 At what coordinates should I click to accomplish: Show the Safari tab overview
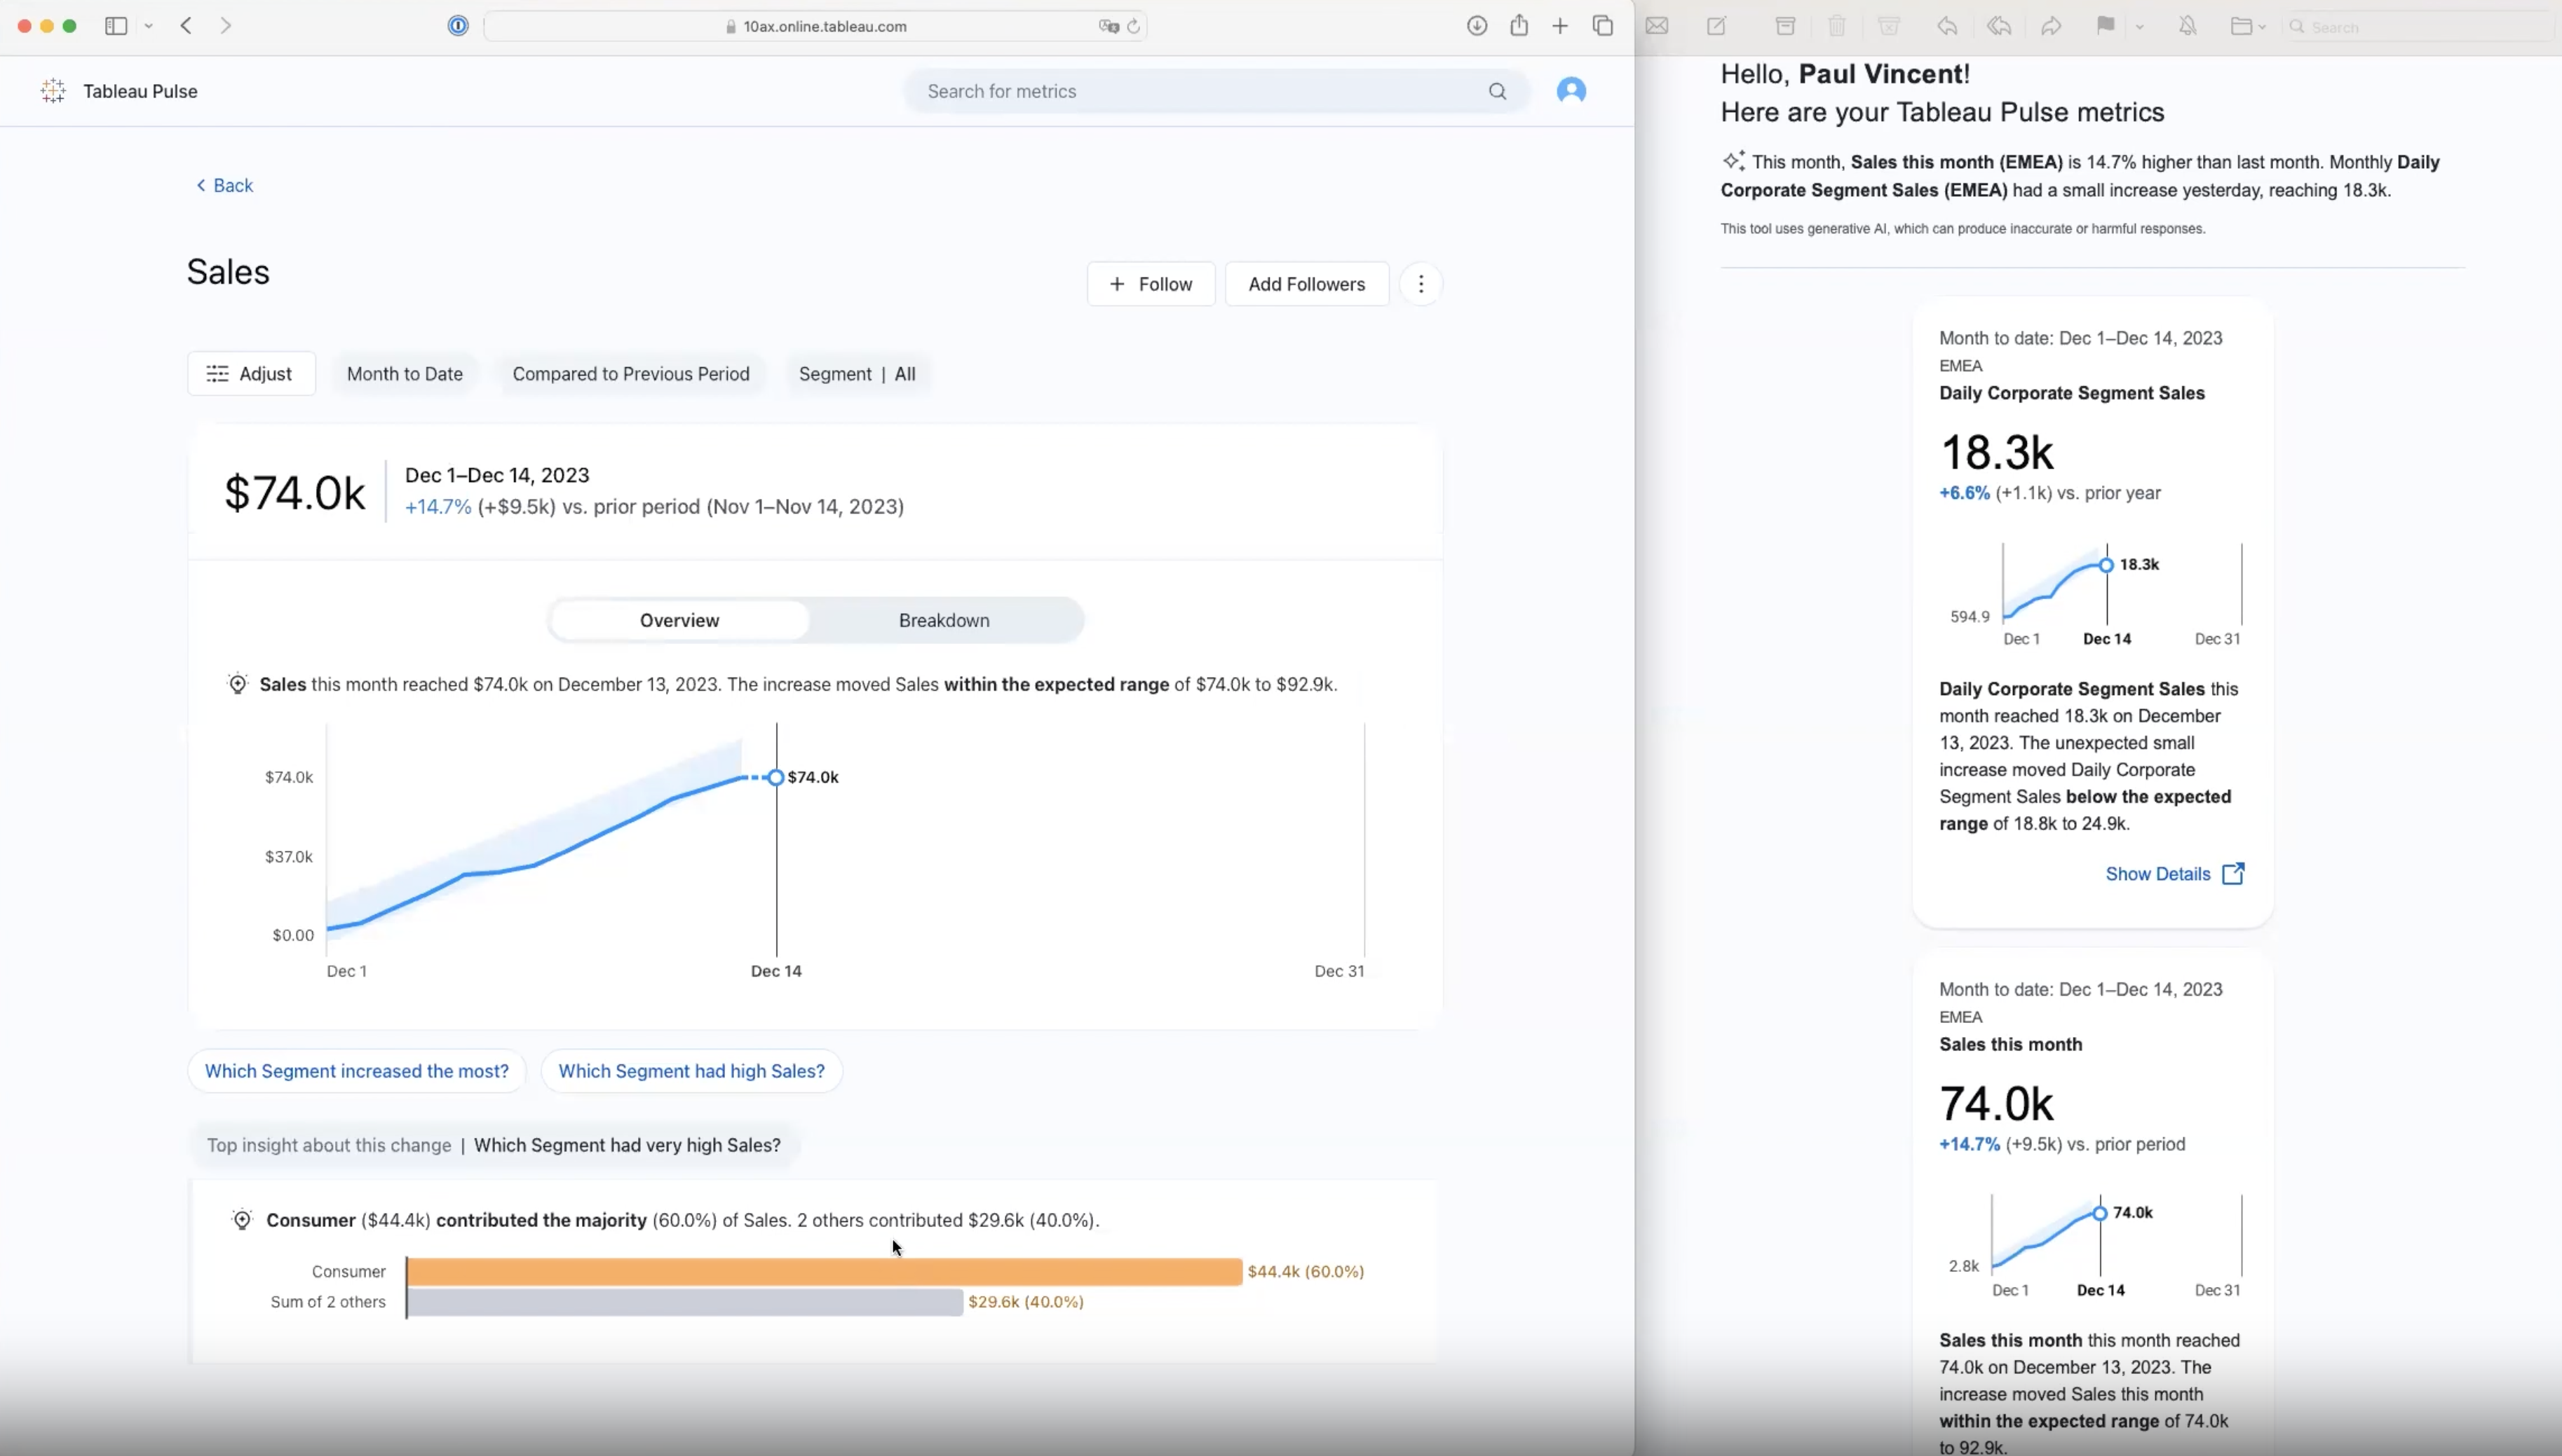pyautogui.click(x=1603, y=26)
